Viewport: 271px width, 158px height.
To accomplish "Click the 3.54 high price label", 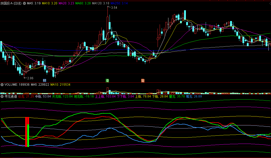I will 114,8.
